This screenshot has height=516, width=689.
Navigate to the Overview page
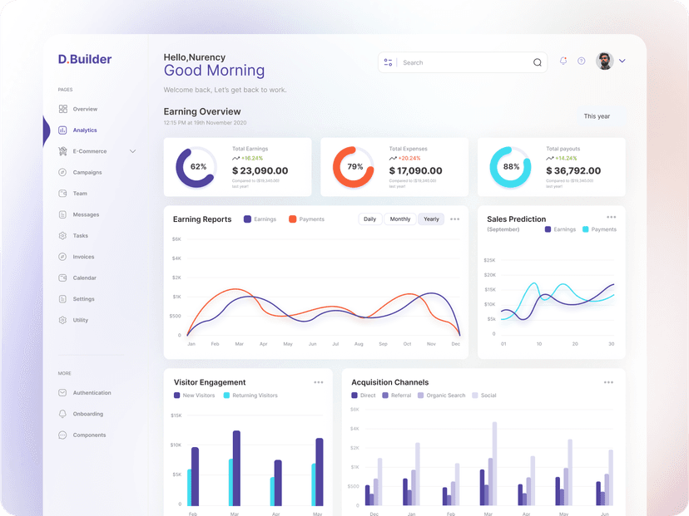click(84, 109)
